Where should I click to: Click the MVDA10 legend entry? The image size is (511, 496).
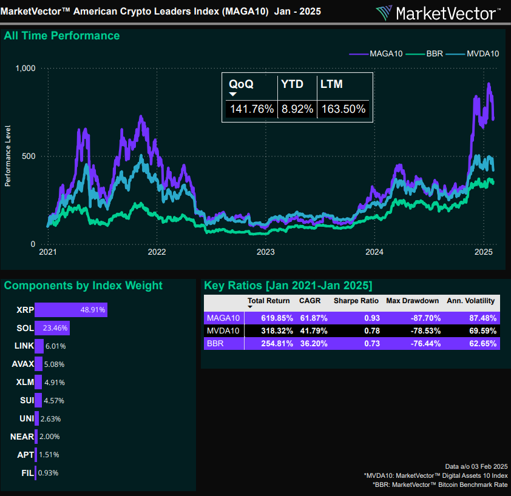(472, 54)
